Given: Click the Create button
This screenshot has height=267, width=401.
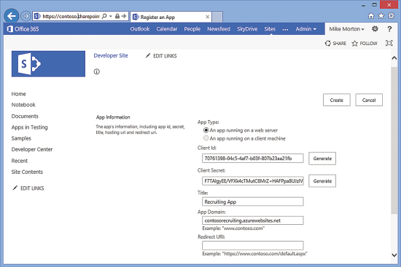Looking at the screenshot, I should click(x=337, y=100).
